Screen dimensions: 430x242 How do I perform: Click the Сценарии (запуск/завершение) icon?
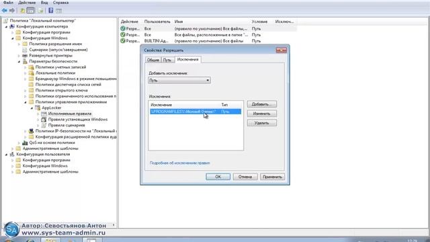pos(25,50)
